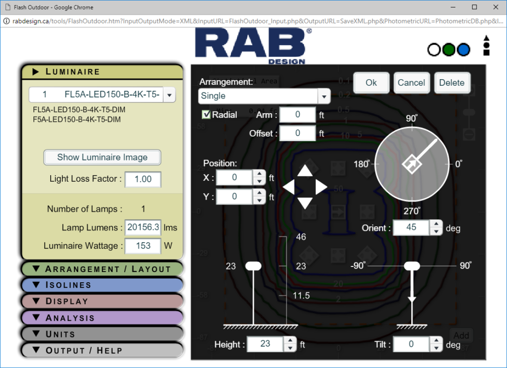Click the white circle theme icon
This screenshot has height=368, width=507.
click(434, 50)
